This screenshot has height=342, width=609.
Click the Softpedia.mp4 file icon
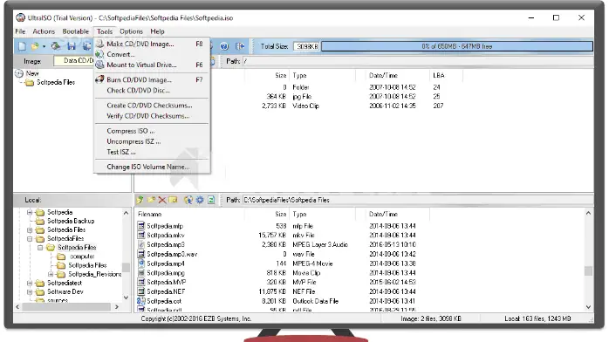(x=141, y=263)
